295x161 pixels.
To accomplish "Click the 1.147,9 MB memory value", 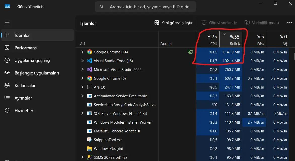I will (231, 52).
